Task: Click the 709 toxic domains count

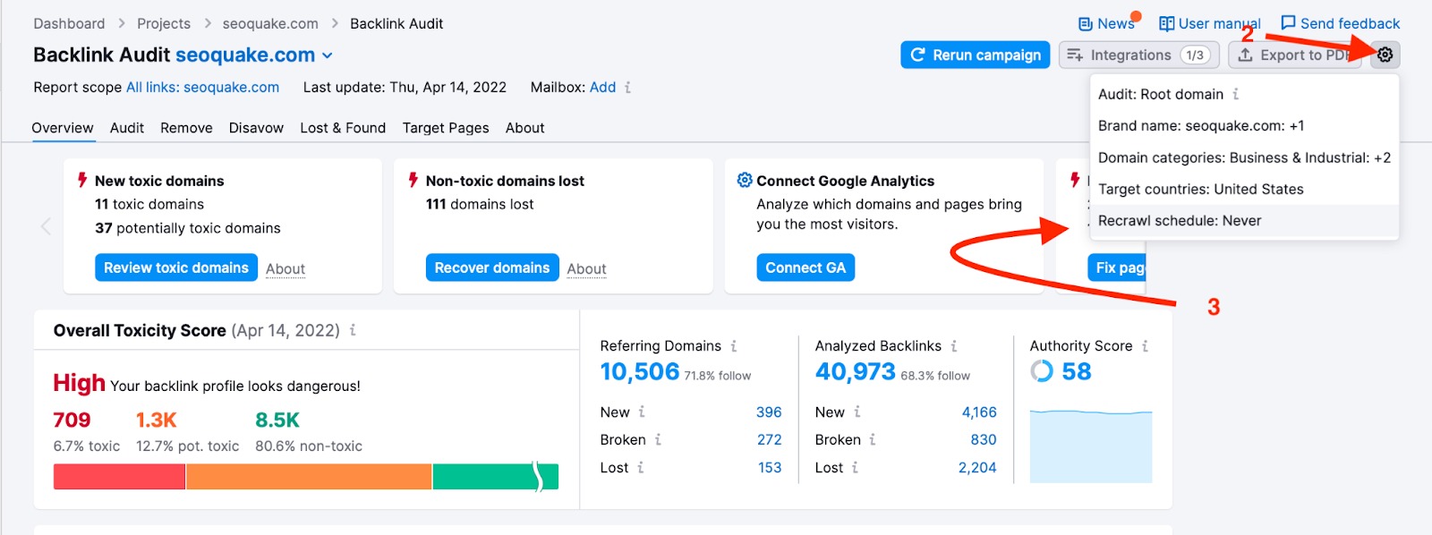Action: pyautogui.click(x=72, y=420)
